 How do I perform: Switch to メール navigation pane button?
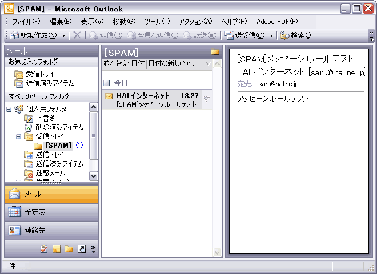click(x=51, y=194)
